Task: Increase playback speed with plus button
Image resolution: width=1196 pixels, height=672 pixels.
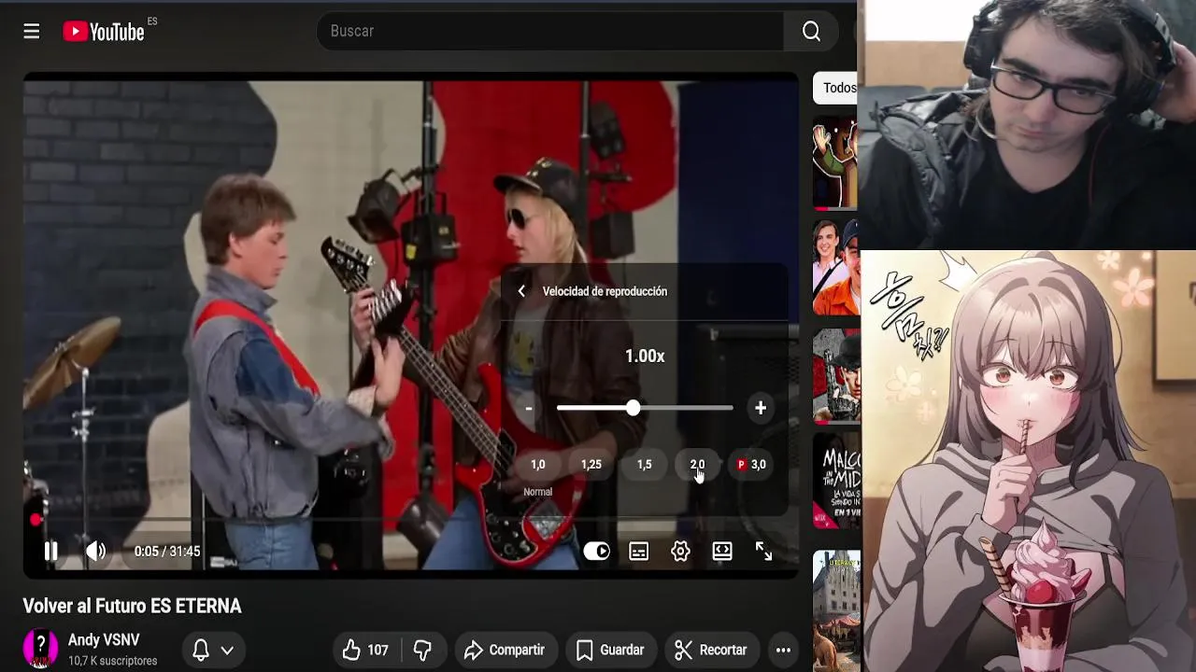Action: (761, 408)
